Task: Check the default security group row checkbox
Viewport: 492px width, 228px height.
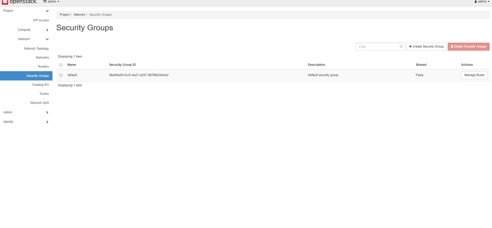Action: tap(61, 75)
